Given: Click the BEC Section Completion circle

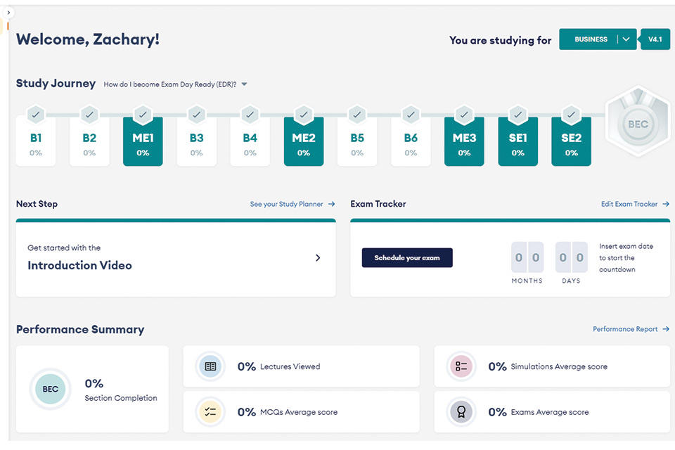Looking at the screenshot, I should 51,389.
